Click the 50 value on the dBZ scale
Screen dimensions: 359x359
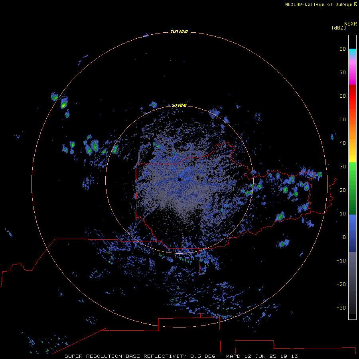(x=343, y=120)
